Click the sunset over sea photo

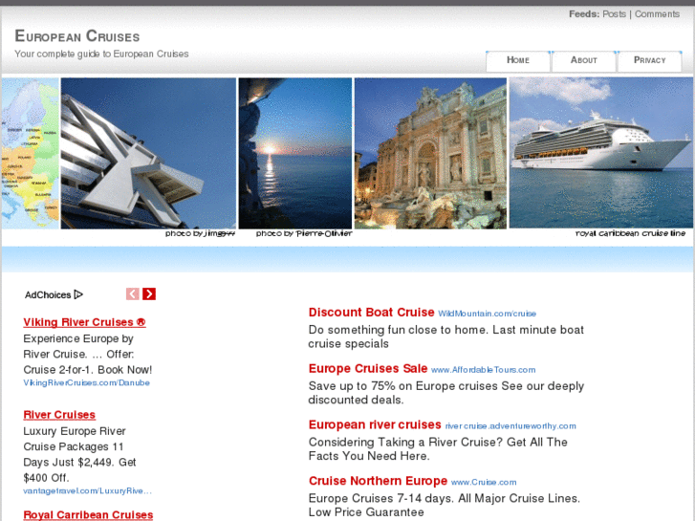click(295, 153)
